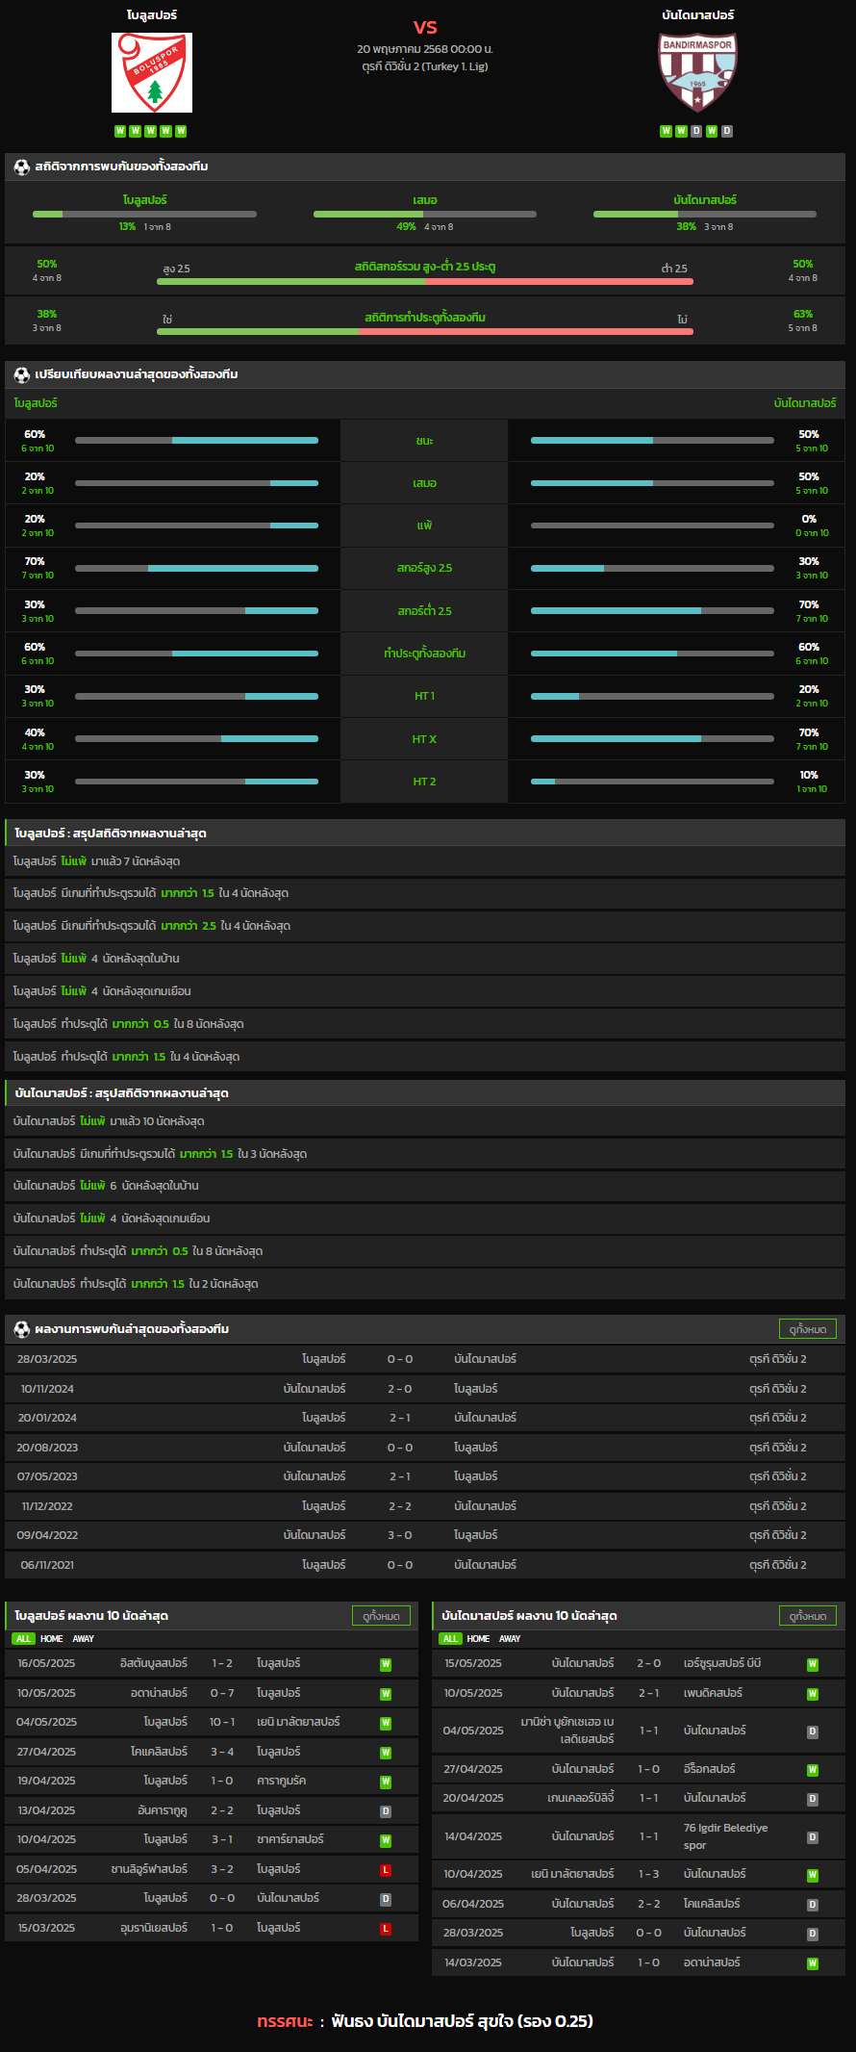The height and width of the screenshot is (2052, 856).
Task: Select HOME tab under Bandirmaspor last 10 matches
Action: point(479,1638)
